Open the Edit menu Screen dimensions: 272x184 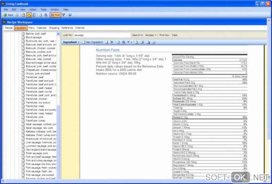click(x=14, y=10)
